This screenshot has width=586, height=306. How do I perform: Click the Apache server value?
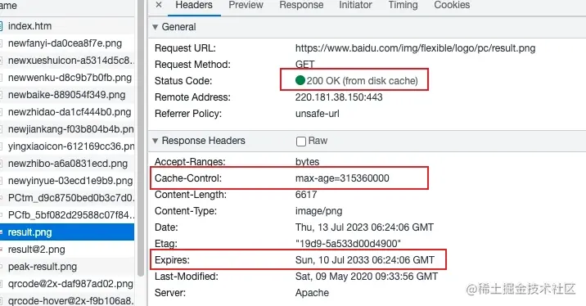[x=312, y=293]
